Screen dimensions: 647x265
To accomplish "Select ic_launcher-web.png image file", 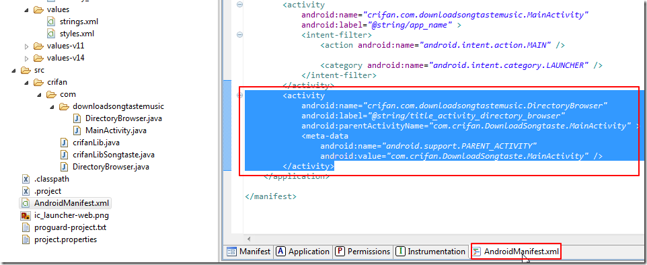I will (x=71, y=215).
